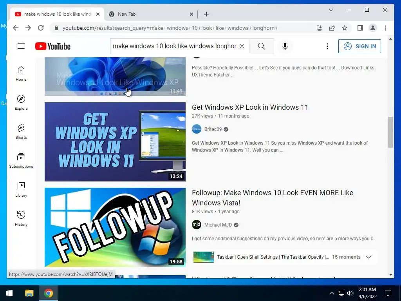Start voice search with the microphone
The width and height of the screenshot is (401, 301).
tap(285, 46)
